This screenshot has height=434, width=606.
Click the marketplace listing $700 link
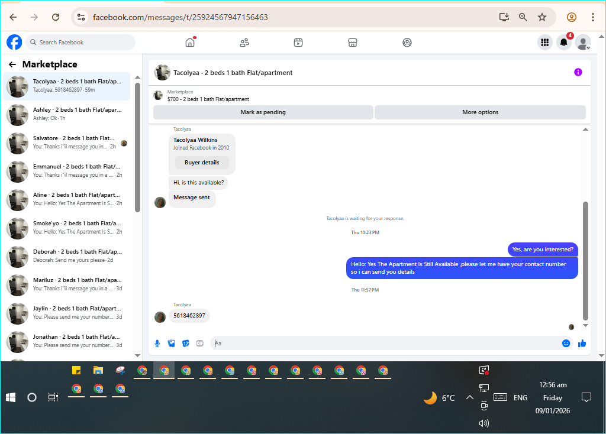[x=208, y=99]
